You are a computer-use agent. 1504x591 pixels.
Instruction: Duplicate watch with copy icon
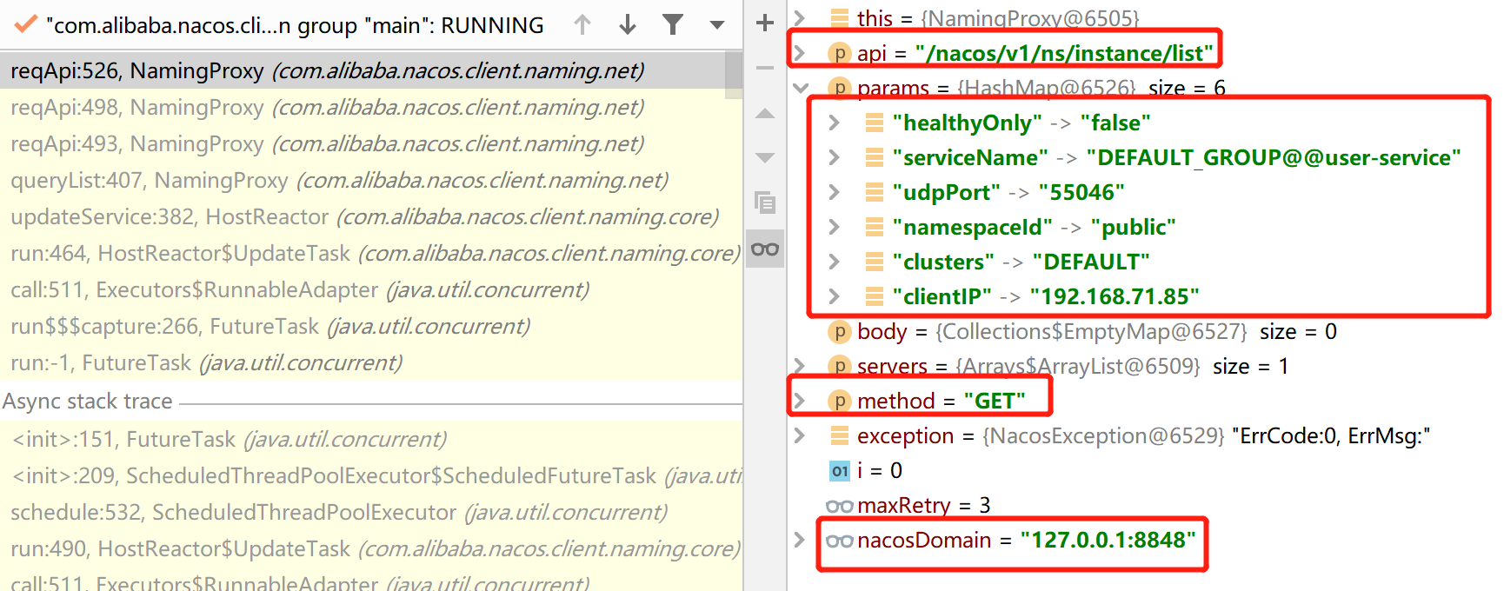(765, 203)
